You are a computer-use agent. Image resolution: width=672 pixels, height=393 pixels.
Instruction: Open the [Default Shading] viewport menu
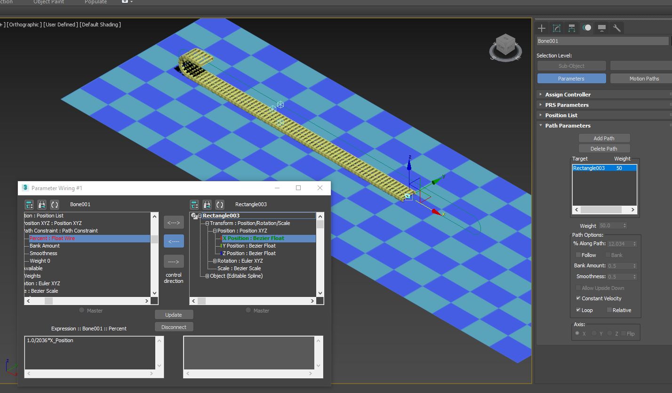pyautogui.click(x=100, y=24)
